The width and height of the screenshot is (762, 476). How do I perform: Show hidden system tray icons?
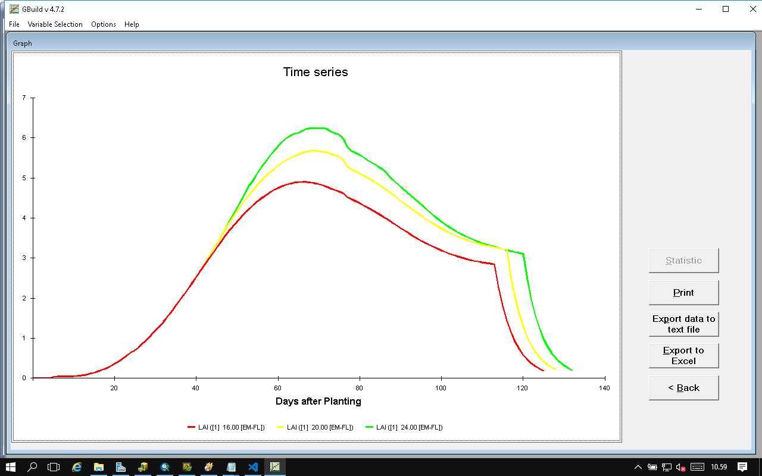click(x=638, y=467)
